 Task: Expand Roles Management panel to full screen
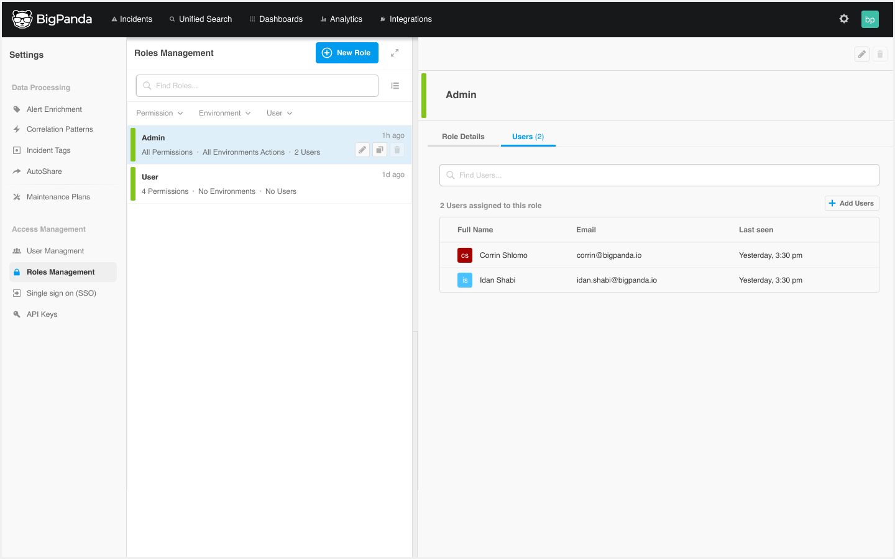[395, 53]
